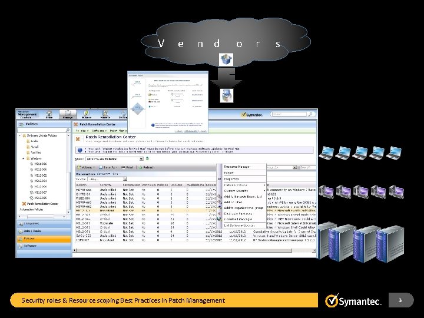The height and width of the screenshot is (318, 424).
Task: Click the Refresh toolbar button
Action: [x=146, y=167]
